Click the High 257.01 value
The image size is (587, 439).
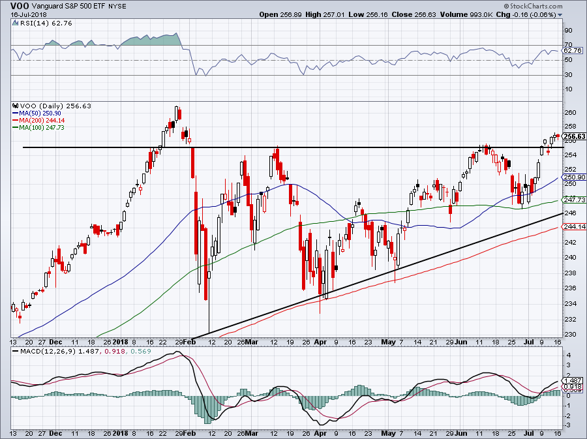point(325,14)
